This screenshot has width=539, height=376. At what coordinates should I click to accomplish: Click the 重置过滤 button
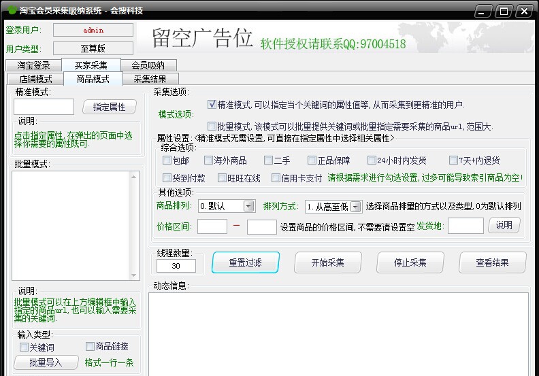click(x=246, y=262)
